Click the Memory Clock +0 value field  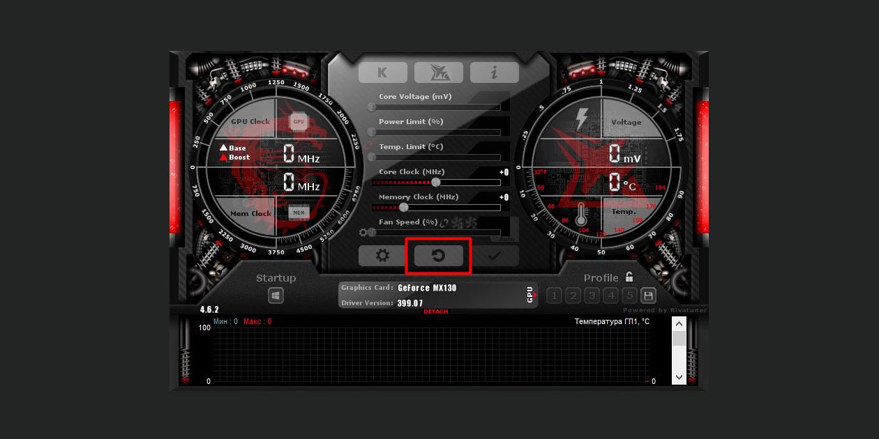click(504, 197)
